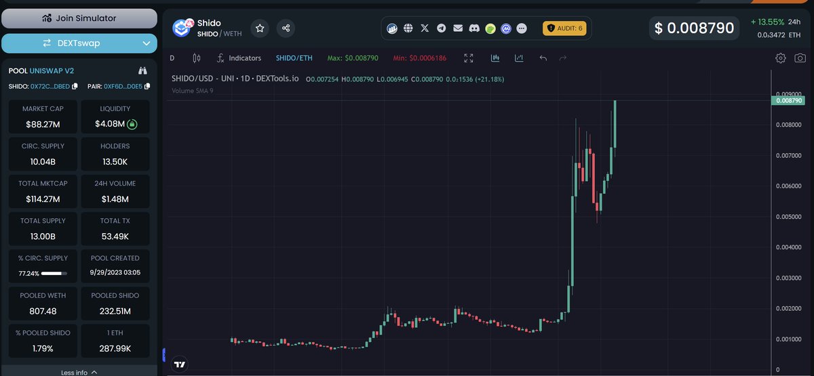The height and width of the screenshot is (376, 814).
Task: Click the share icon next to Shido
Action: [286, 28]
